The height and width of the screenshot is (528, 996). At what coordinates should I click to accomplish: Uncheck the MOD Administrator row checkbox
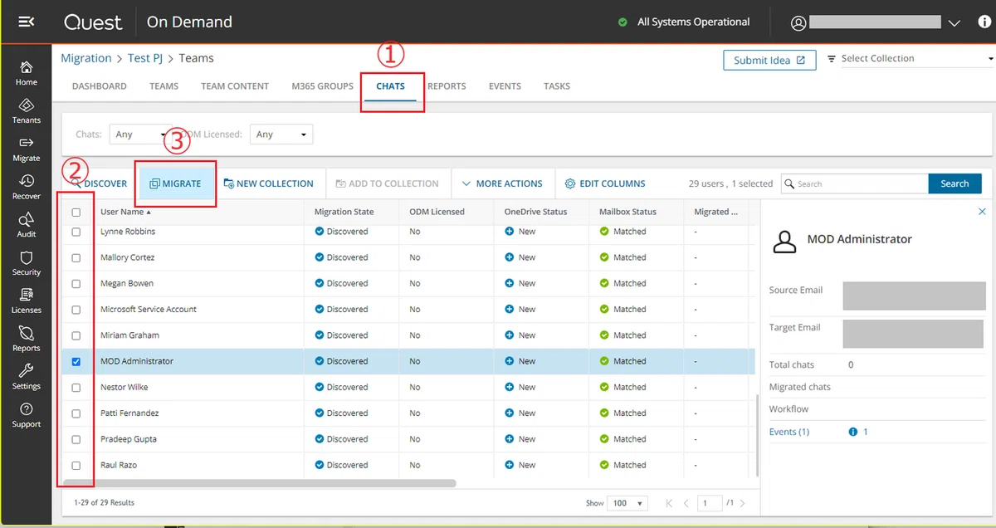pos(76,362)
